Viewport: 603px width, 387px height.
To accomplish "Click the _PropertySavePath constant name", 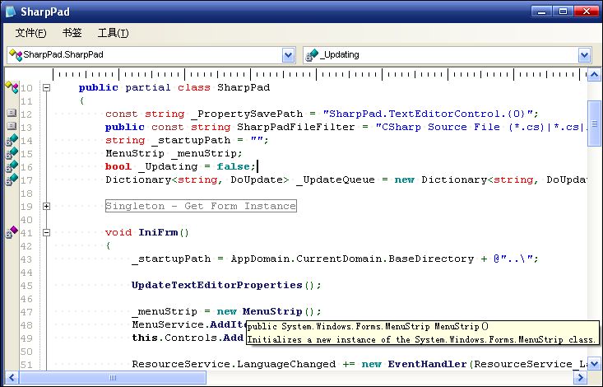I will point(247,114).
